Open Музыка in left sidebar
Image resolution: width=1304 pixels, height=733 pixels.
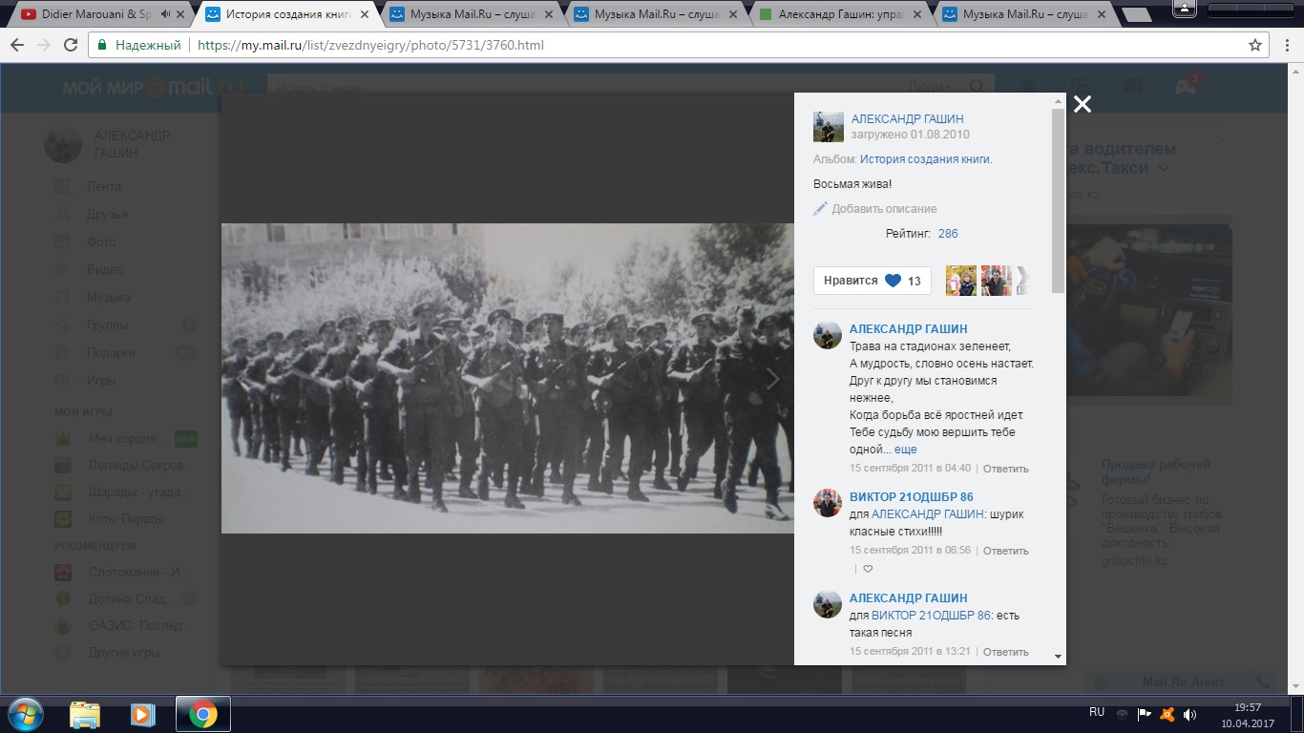click(x=109, y=297)
